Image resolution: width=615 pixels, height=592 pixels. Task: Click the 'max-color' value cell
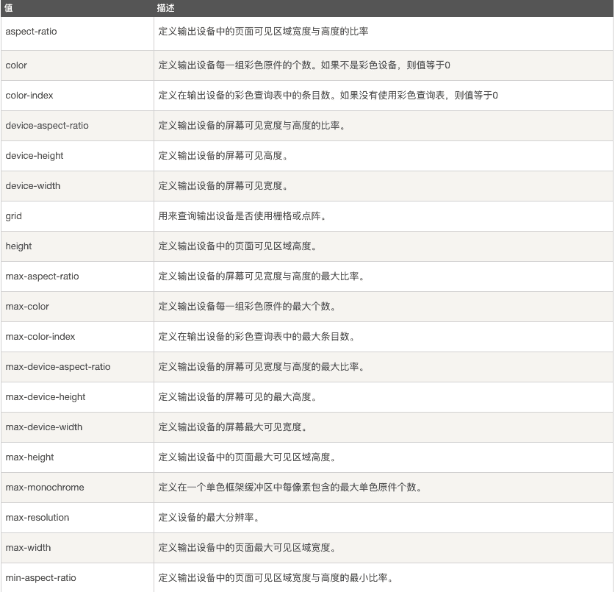[77, 307]
